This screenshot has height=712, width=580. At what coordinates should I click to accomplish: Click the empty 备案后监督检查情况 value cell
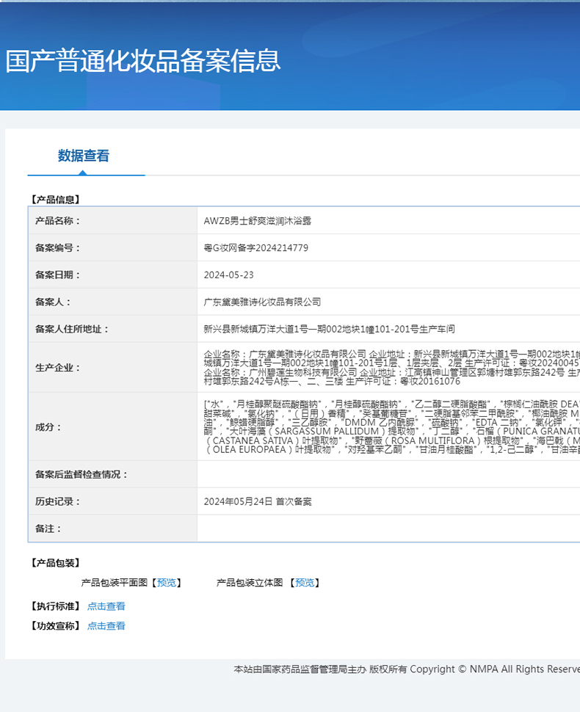click(x=388, y=475)
